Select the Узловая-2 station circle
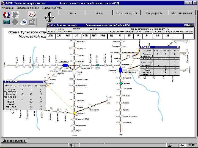Viewport: 198px width, 148px height. (121, 65)
